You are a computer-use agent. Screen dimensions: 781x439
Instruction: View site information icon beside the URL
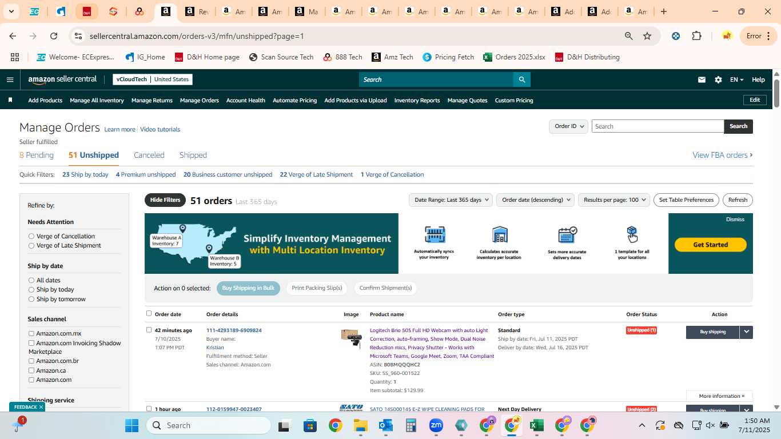78,36
